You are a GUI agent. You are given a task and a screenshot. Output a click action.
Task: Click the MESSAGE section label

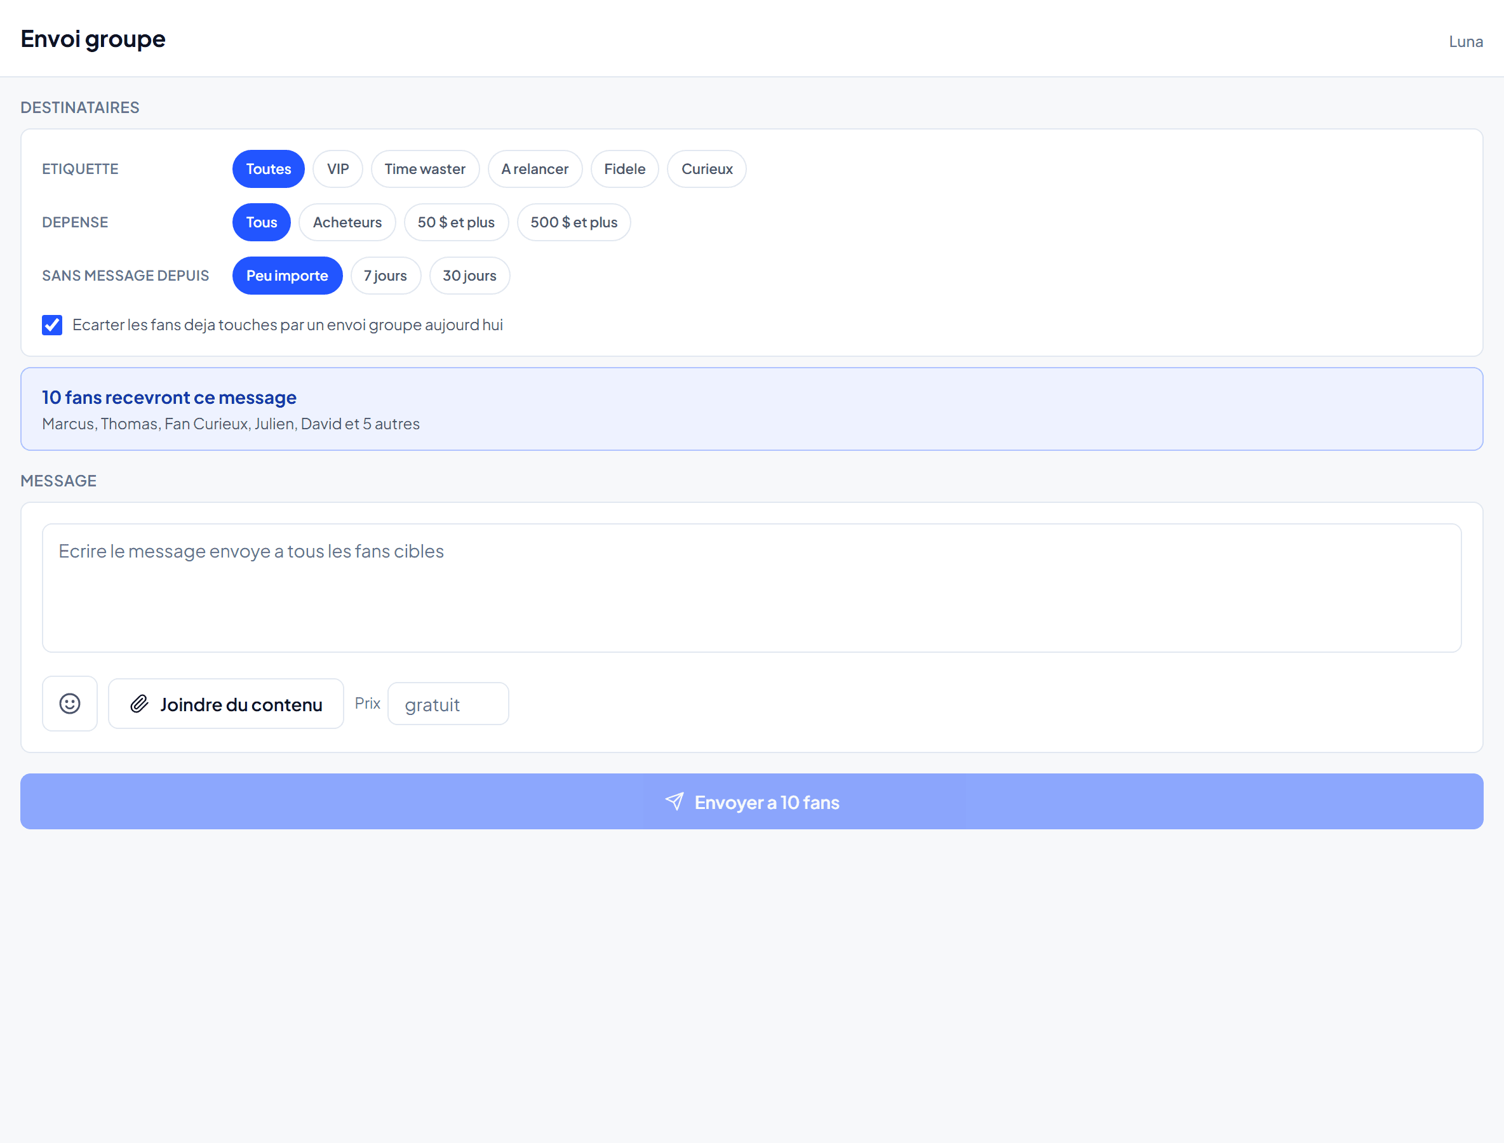point(58,481)
